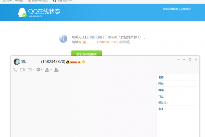The width and height of the screenshot is (205, 137).
Task: Click (1582343870) in chat window header
Action: click(53, 62)
